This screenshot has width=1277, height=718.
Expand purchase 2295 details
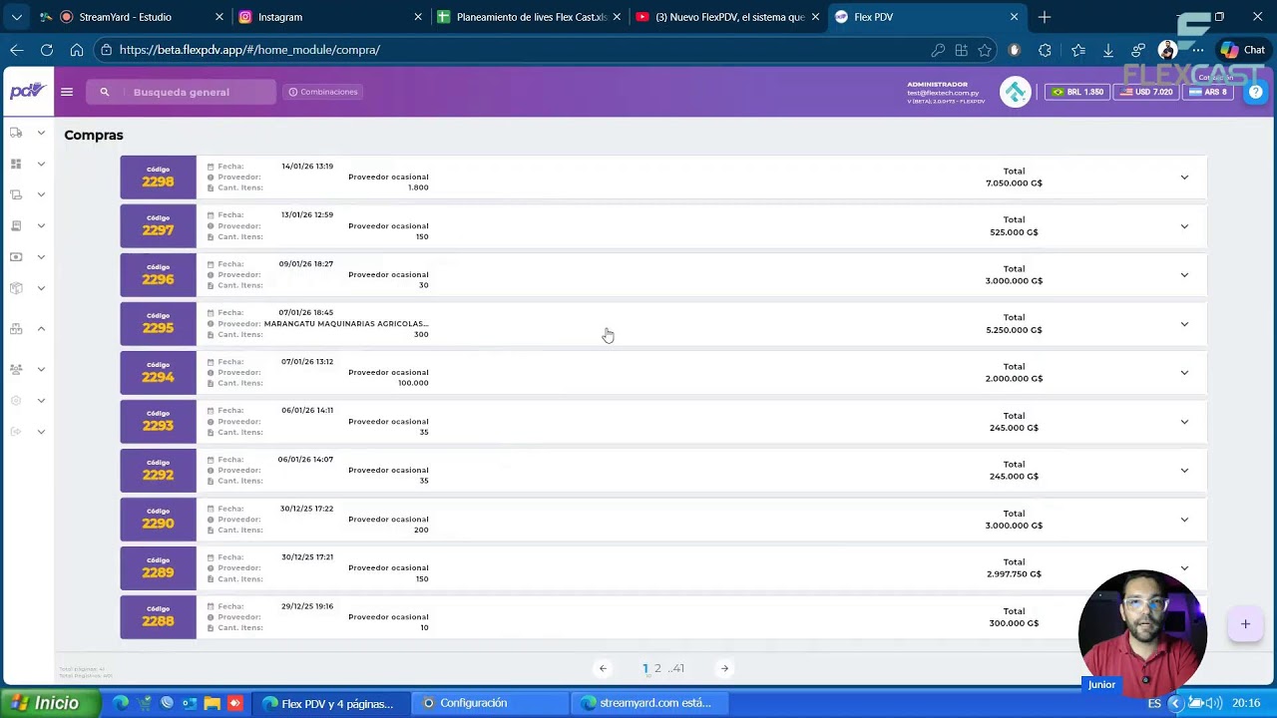coord(1184,324)
